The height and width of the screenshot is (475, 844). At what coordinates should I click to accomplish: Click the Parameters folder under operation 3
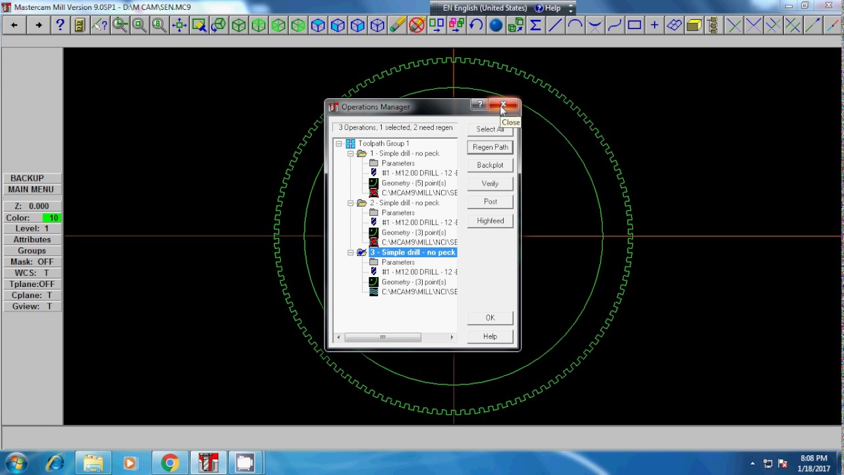pos(398,262)
